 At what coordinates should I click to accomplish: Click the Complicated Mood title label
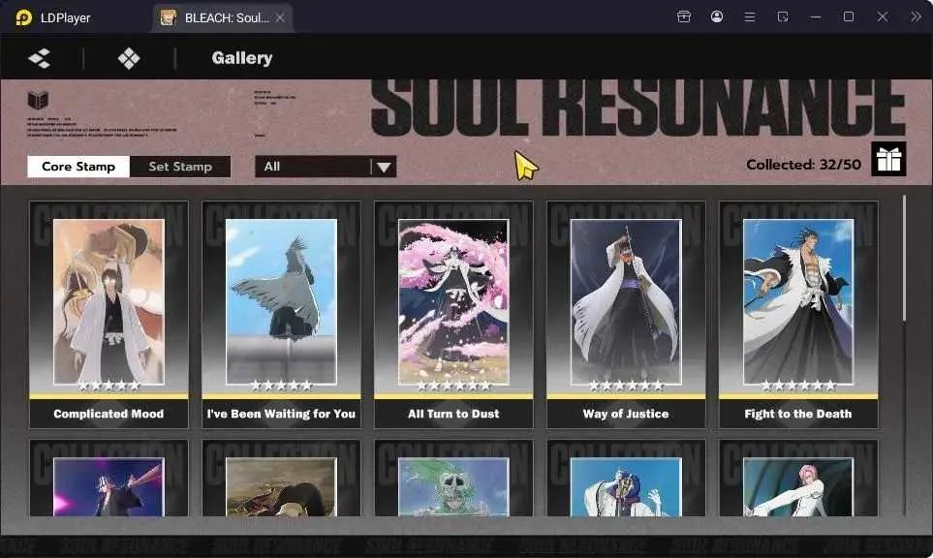pyautogui.click(x=109, y=414)
